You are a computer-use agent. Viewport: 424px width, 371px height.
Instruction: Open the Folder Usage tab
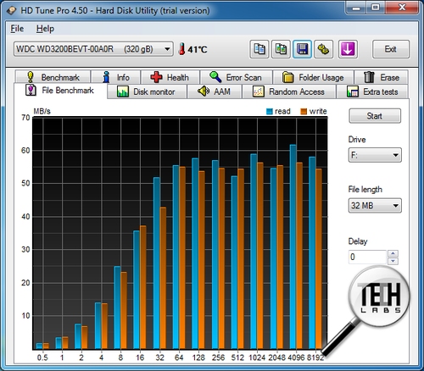[313, 77]
